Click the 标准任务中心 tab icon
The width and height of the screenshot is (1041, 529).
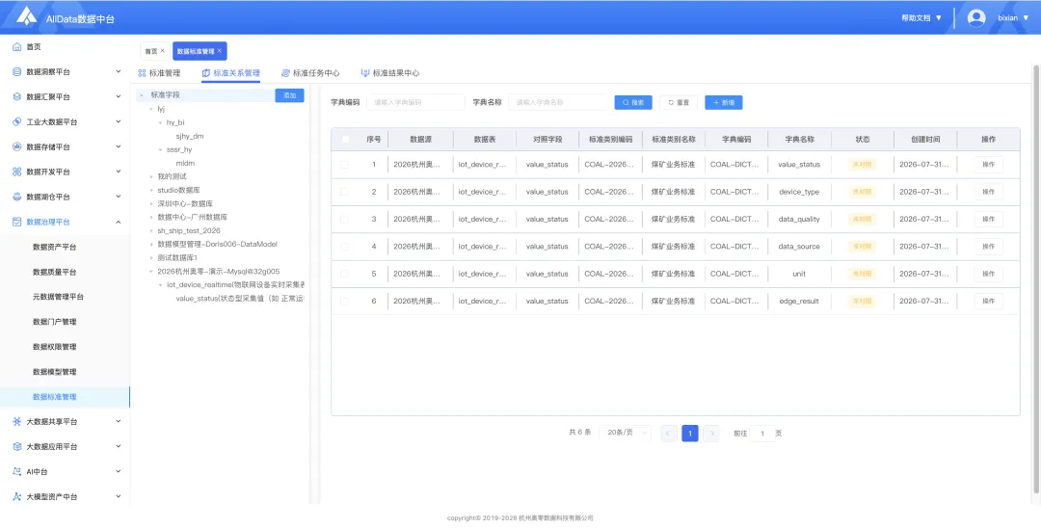[285, 73]
